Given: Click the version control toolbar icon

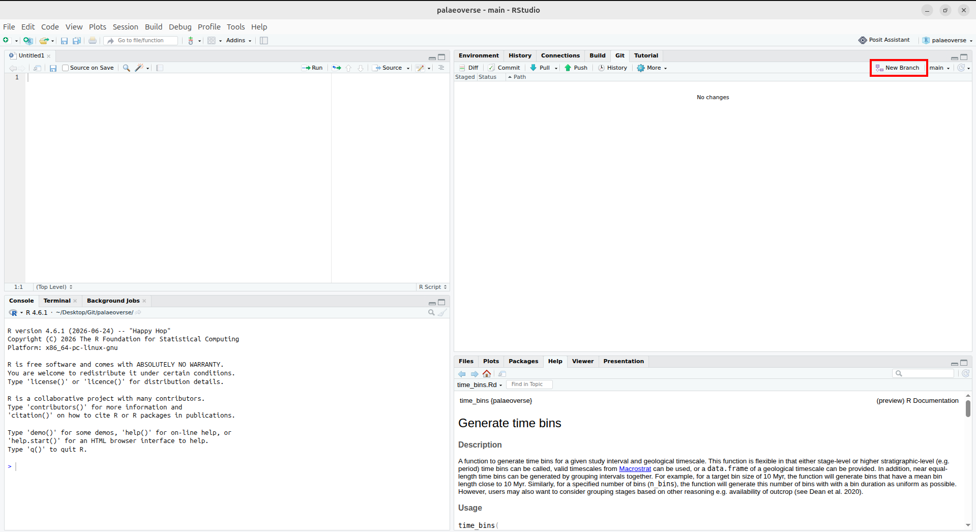Looking at the screenshot, I should point(191,41).
